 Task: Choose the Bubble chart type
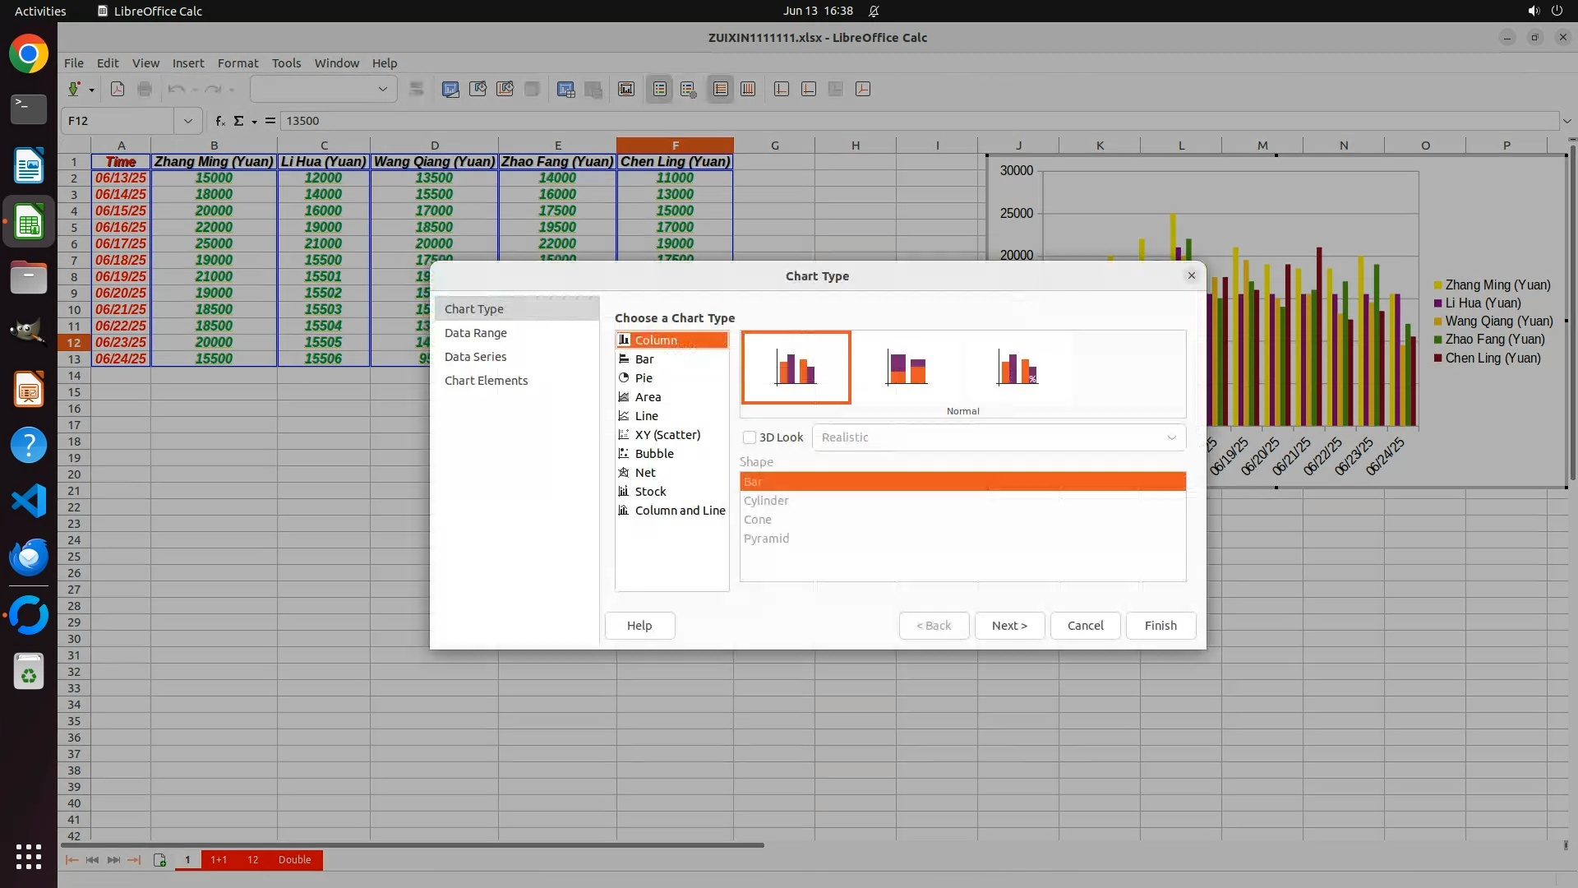653,454
